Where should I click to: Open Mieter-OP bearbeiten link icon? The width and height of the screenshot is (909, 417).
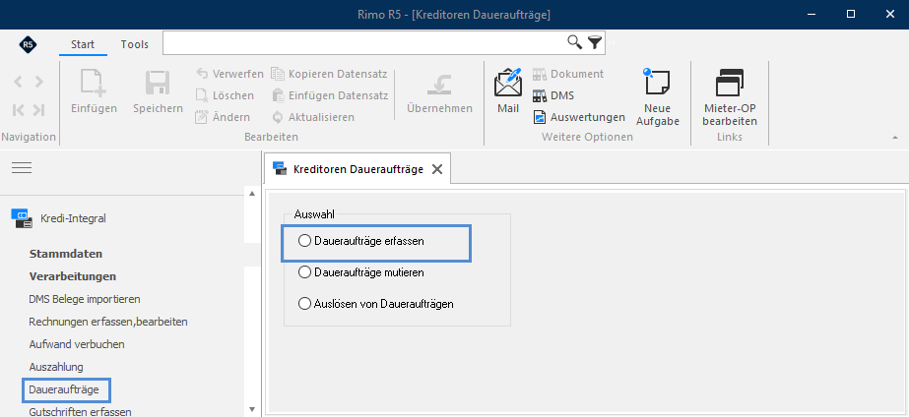pos(730,83)
